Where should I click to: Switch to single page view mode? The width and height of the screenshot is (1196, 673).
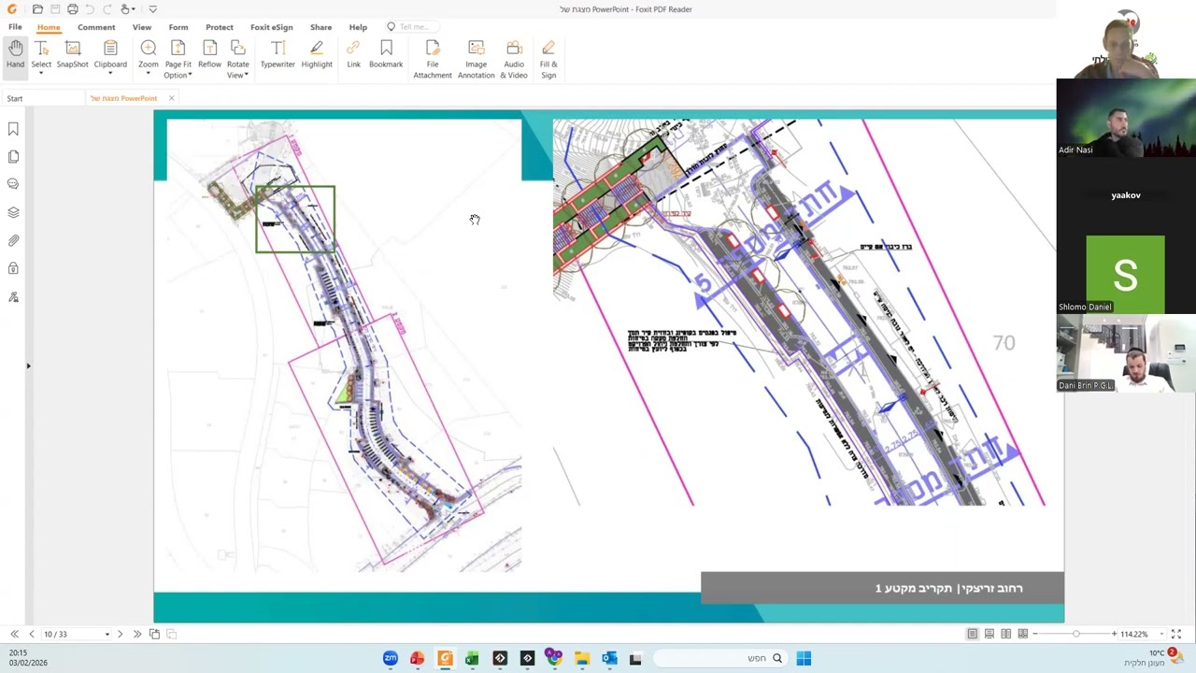[x=973, y=634]
